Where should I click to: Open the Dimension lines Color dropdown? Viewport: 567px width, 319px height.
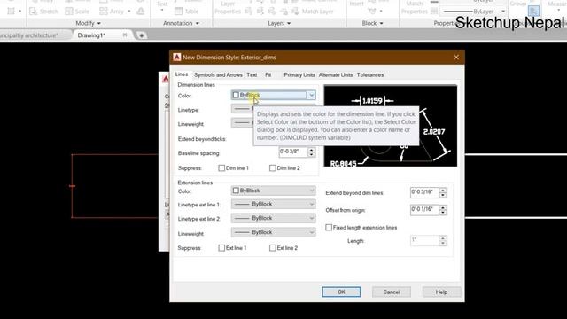tap(274, 95)
